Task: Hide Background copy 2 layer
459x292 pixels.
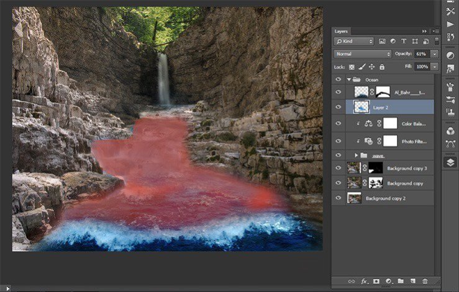Action: tap(339, 198)
